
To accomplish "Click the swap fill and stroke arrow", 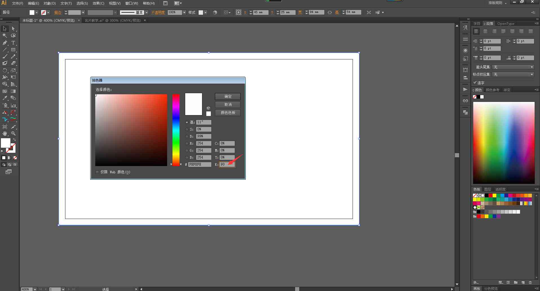I will pyautogui.click(x=14, y=140).
